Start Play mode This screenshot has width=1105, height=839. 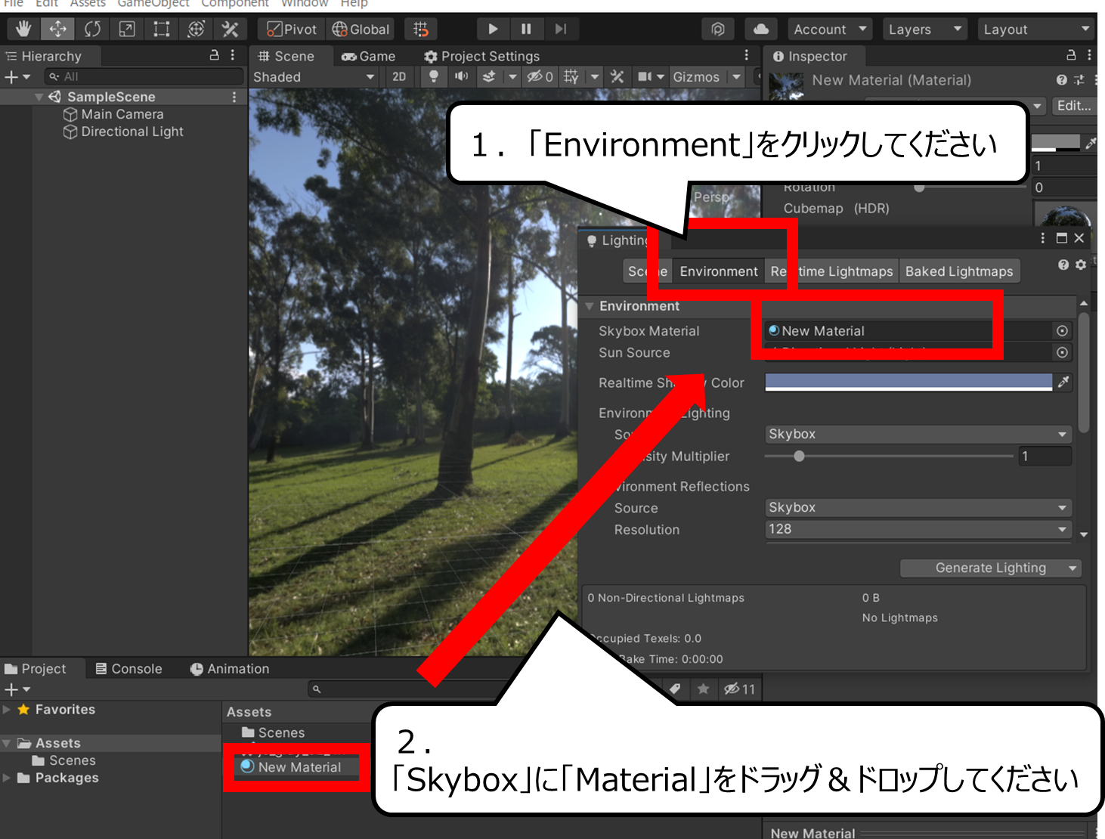493,29
